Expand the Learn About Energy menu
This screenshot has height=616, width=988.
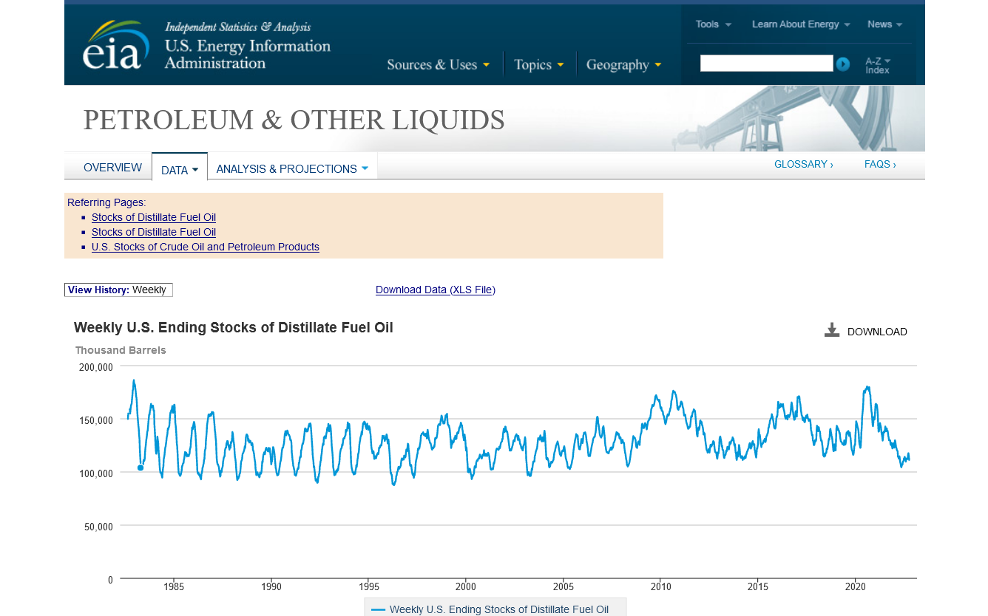pos(801,24)
